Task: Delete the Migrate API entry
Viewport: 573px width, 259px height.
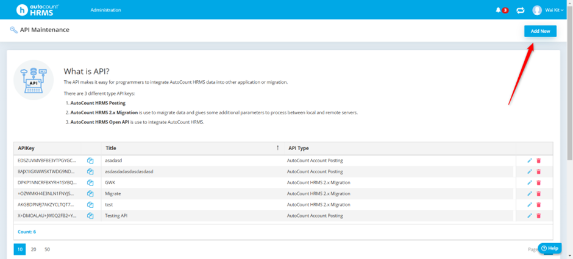Action: 538,193
